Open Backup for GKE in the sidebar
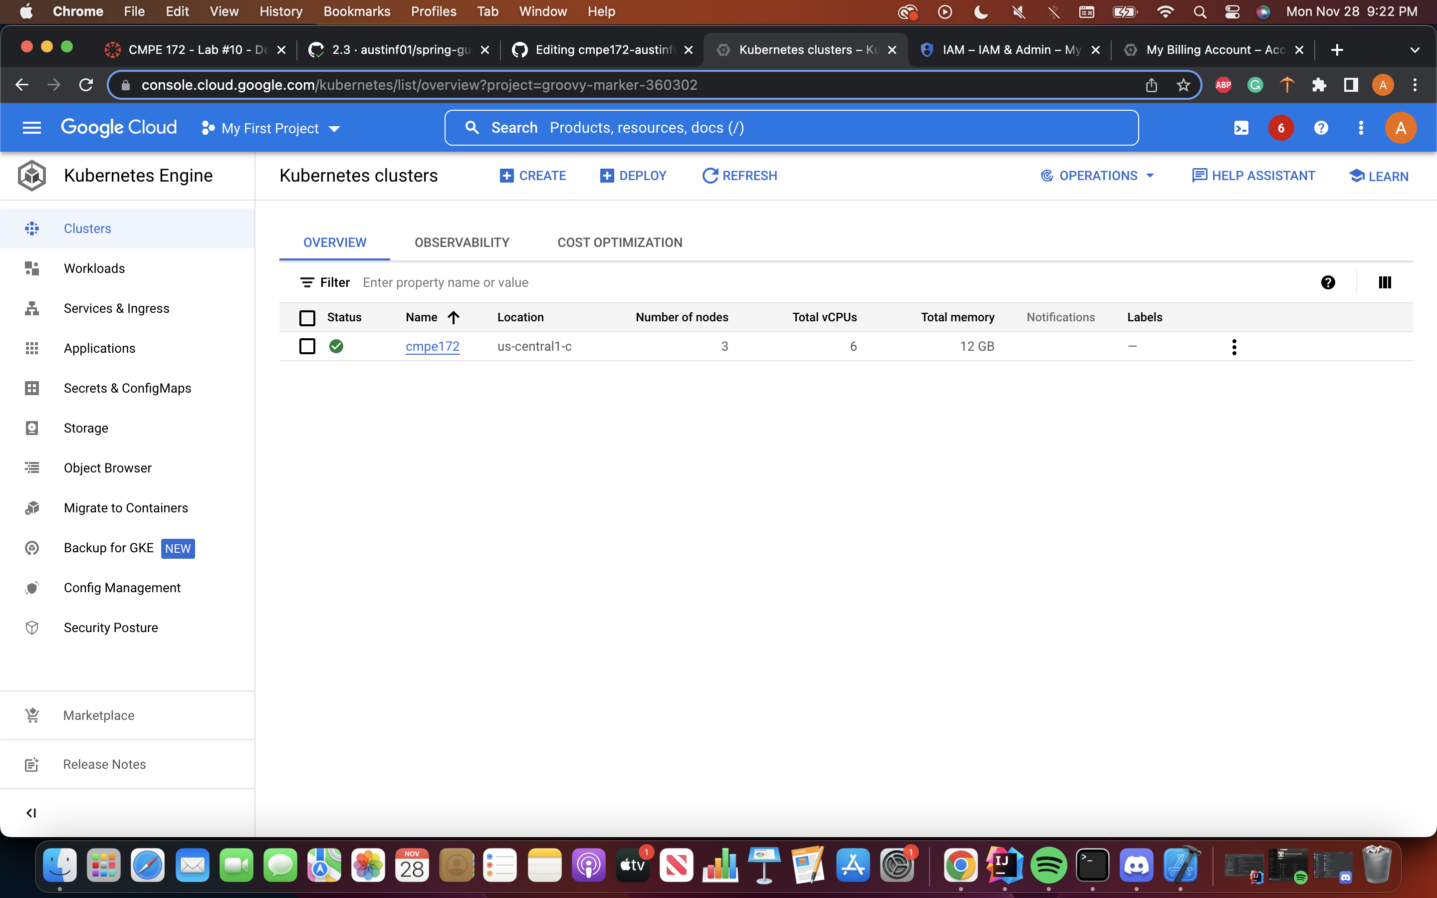 coord(127,548)
